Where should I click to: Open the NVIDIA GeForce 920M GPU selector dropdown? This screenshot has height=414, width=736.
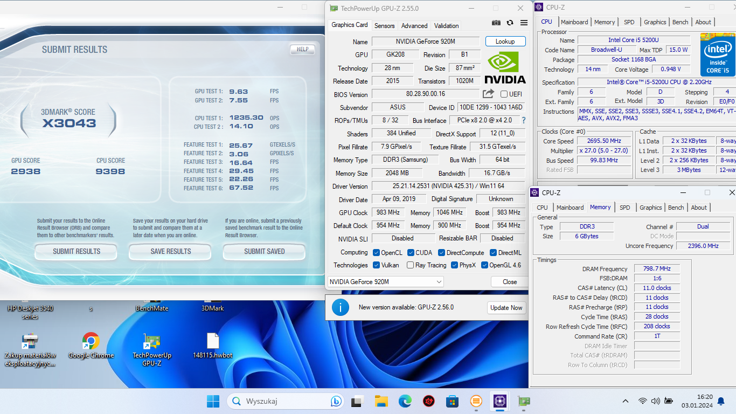pyautogui.click(x=385, y=281)
